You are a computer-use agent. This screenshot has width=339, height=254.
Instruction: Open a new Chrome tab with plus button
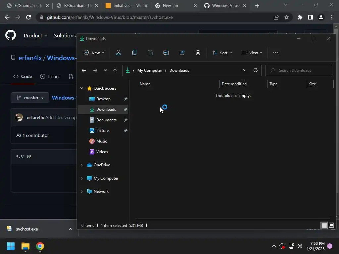(x=257, y=6)
